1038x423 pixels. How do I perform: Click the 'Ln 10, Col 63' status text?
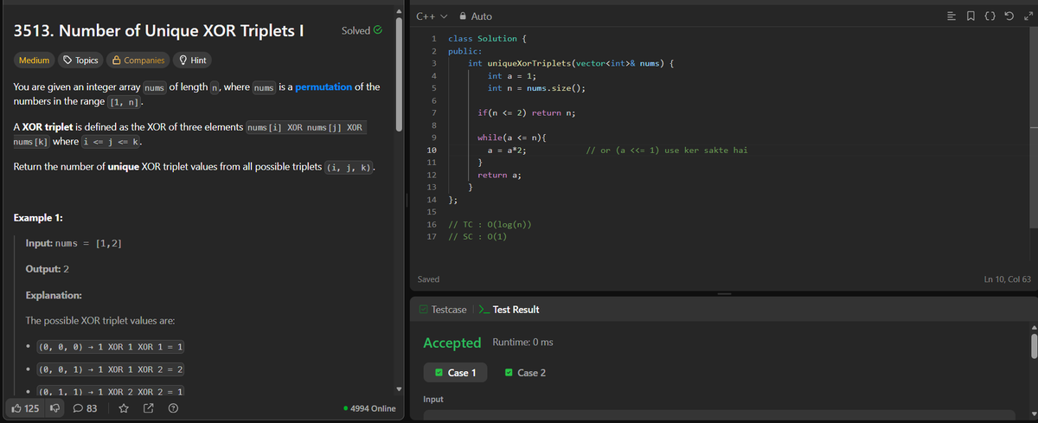click(x=1007, y=279)
